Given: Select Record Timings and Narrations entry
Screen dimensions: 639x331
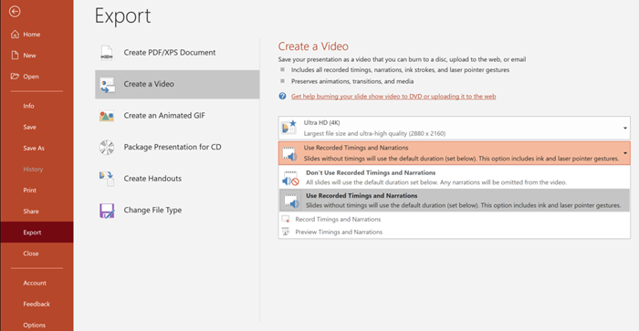Looking at the screenshot, I should (x=455, y=219).
